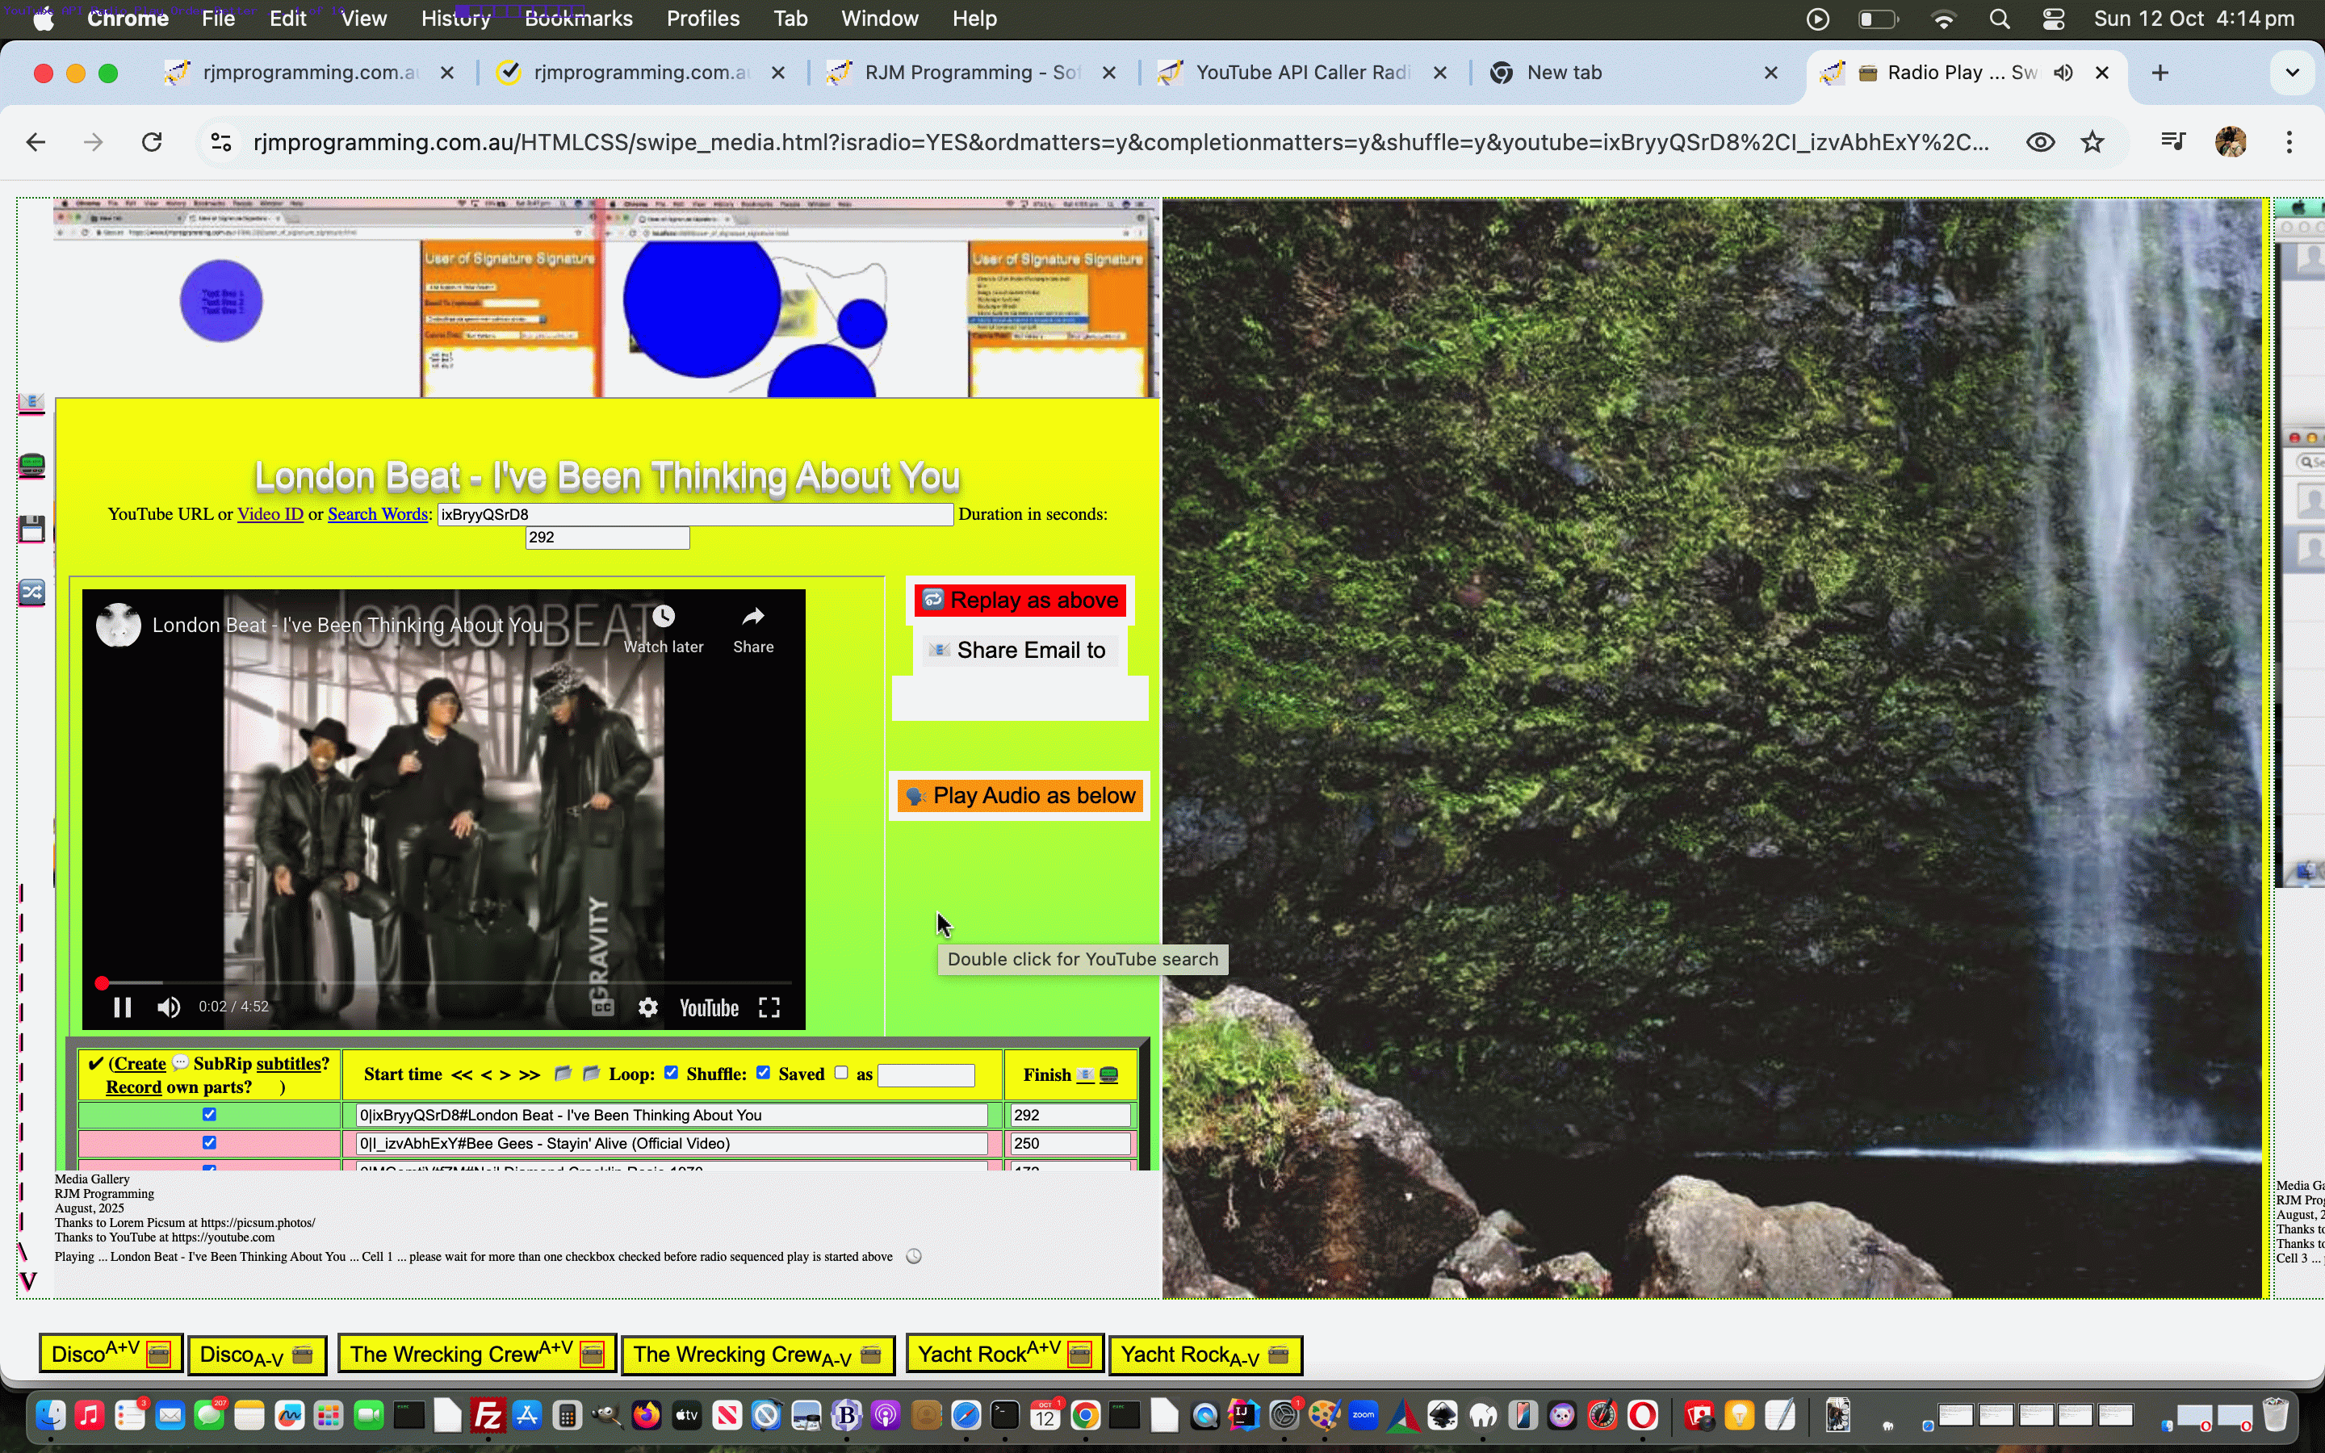Click the Watch later clock icon
The image size is (2325, 1453).
663,616
